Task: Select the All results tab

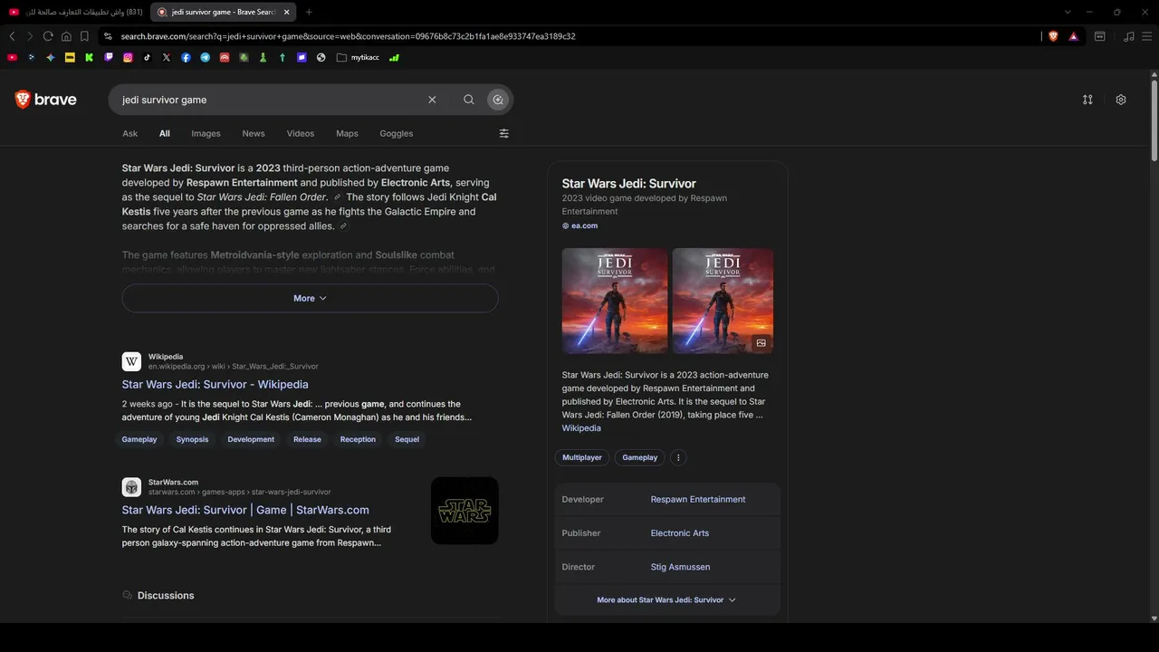Action: click(165, 133)
